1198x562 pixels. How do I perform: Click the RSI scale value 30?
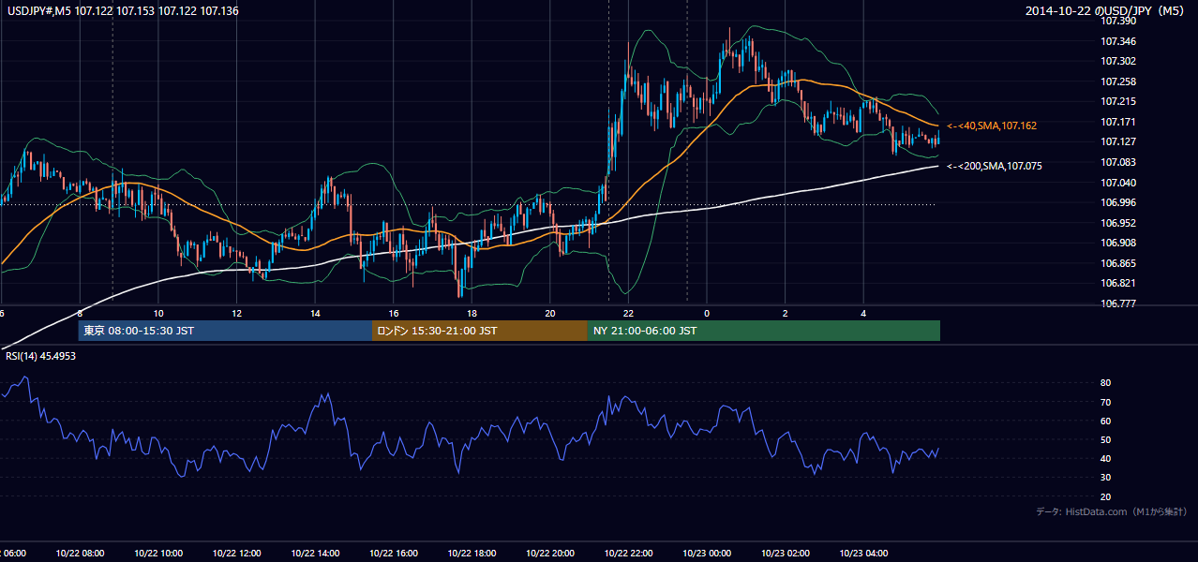coord(1105,478)
